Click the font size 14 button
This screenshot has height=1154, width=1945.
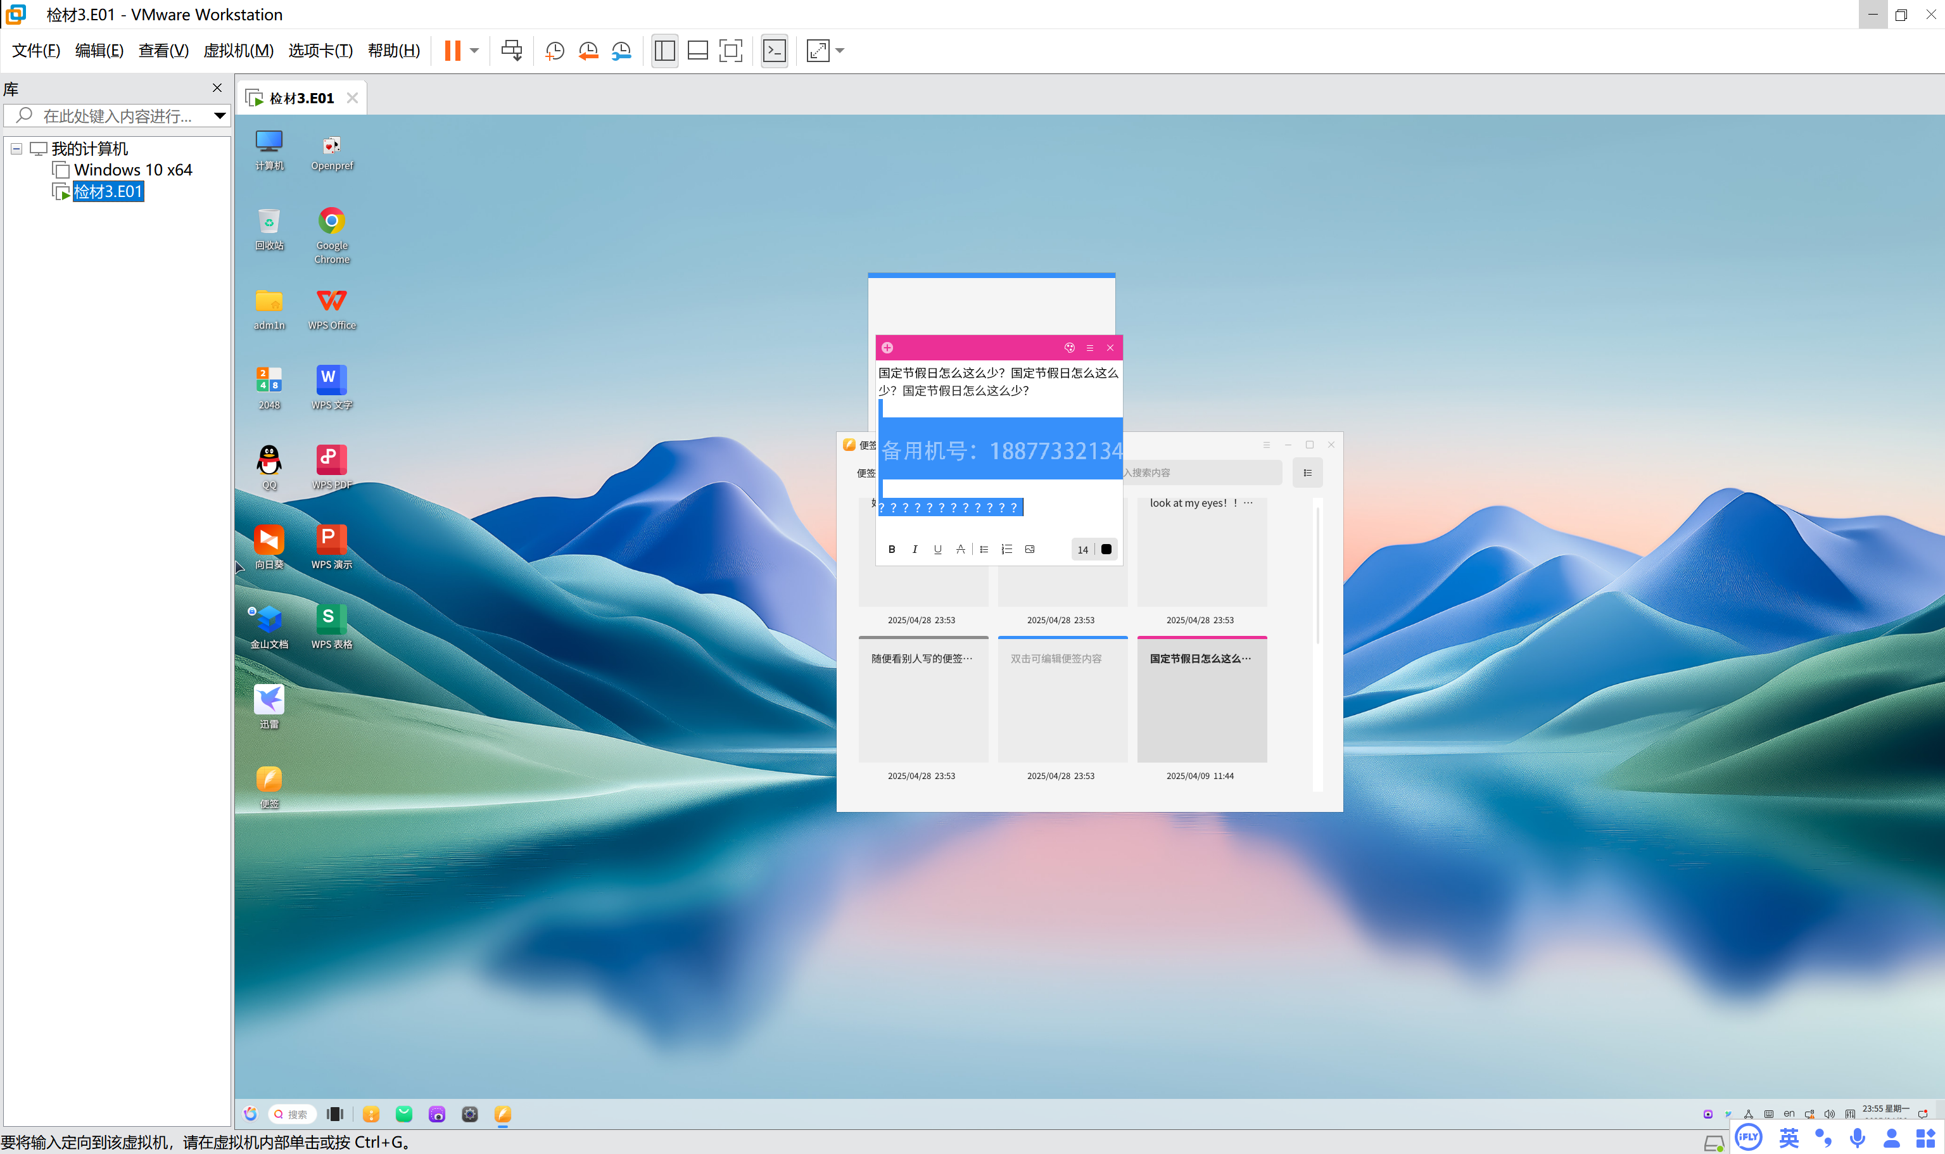[x=1082, y=550]
